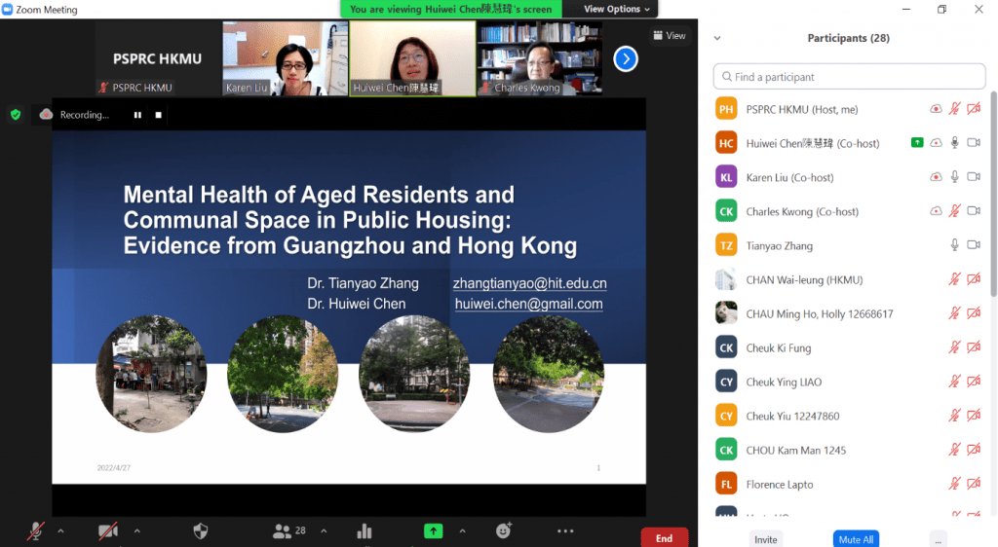The width and height of the screenshot is (998, 547).
Task: Select Charles Kwong video thumbnail
Action: 540,58
